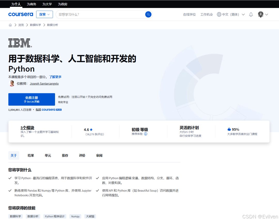This screenshot has width=279, height=221.
Task: Click the blue search magnifier button
Action: tap(148, 14)
